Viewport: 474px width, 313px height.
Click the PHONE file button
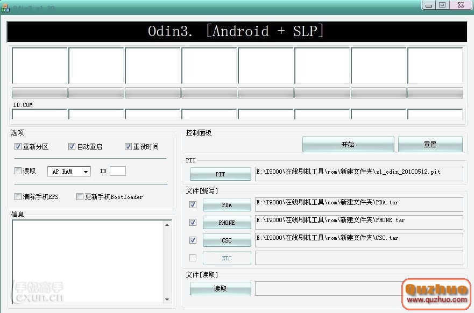point(227,222)
